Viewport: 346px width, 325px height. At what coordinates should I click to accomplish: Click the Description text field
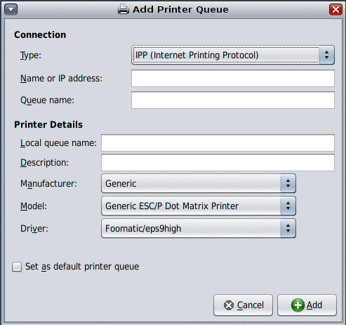point(218,162)
